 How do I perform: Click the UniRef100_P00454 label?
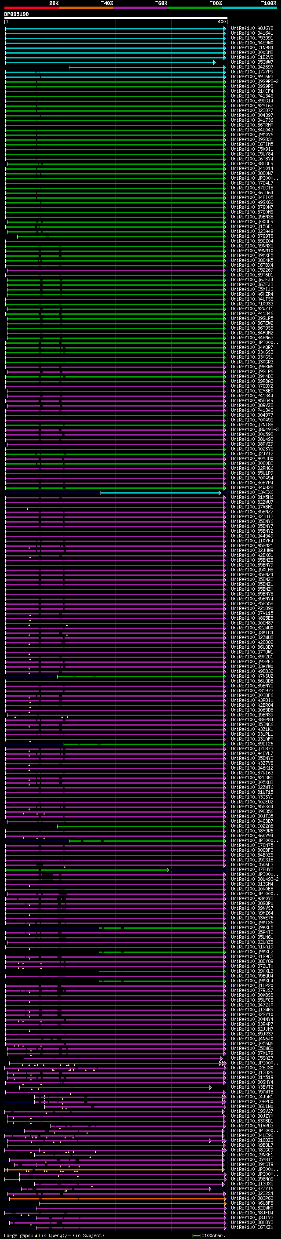coord(252,478)
